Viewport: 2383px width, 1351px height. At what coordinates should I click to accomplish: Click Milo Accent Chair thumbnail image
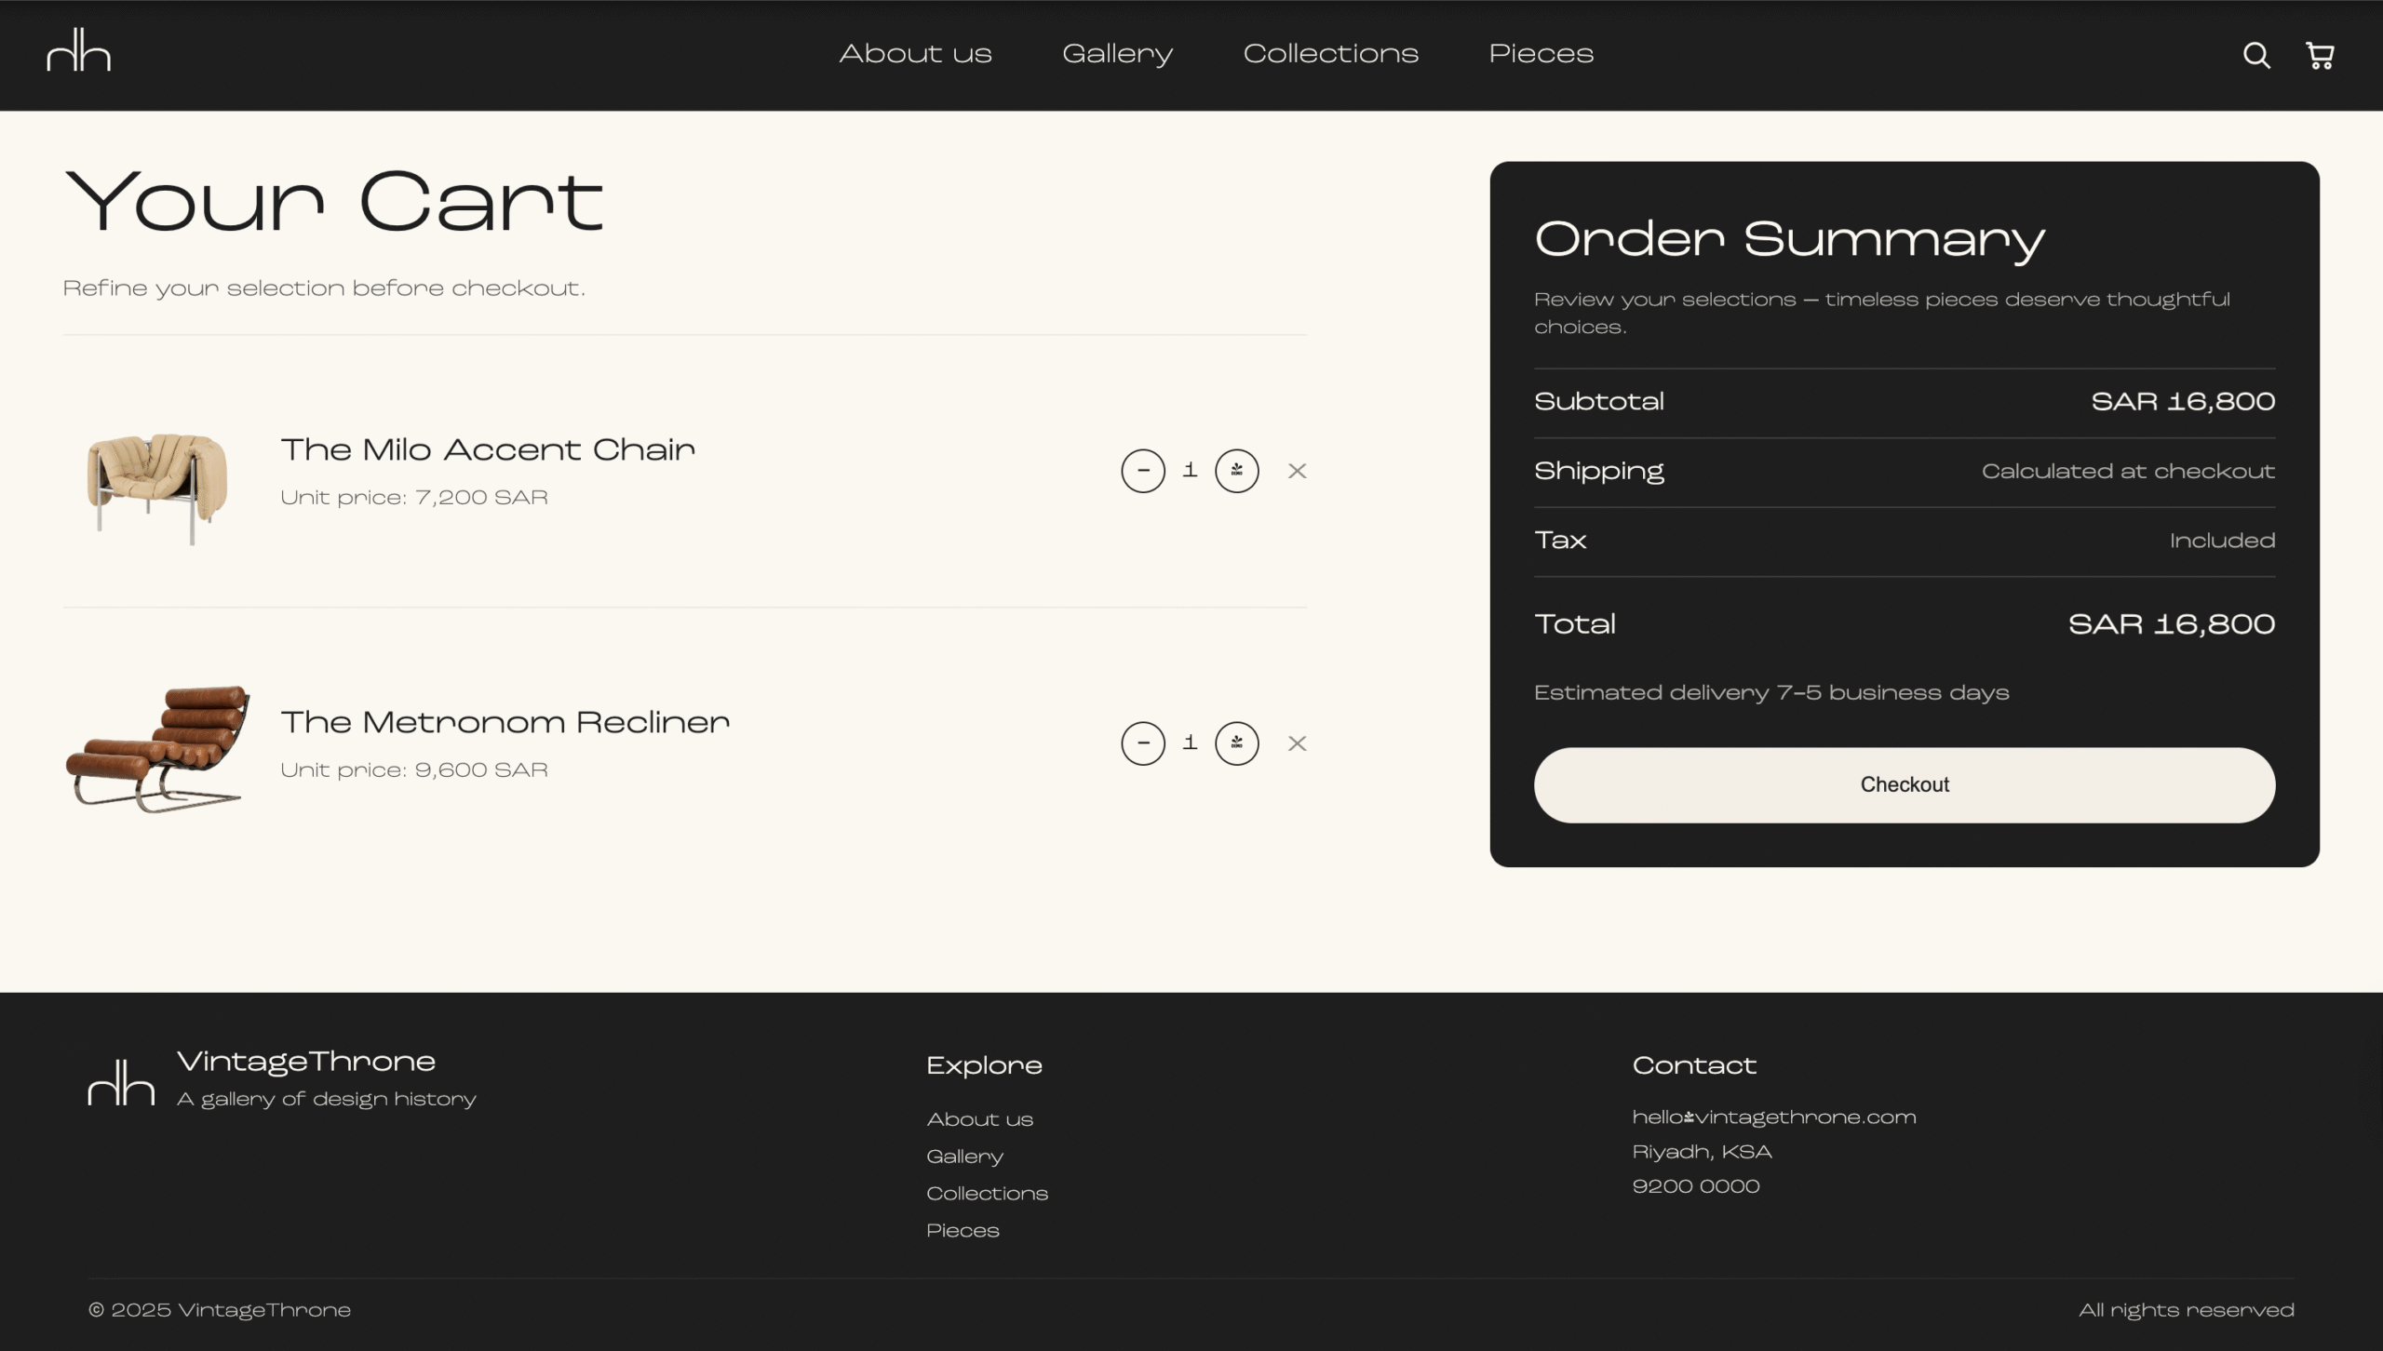(156, 486)
